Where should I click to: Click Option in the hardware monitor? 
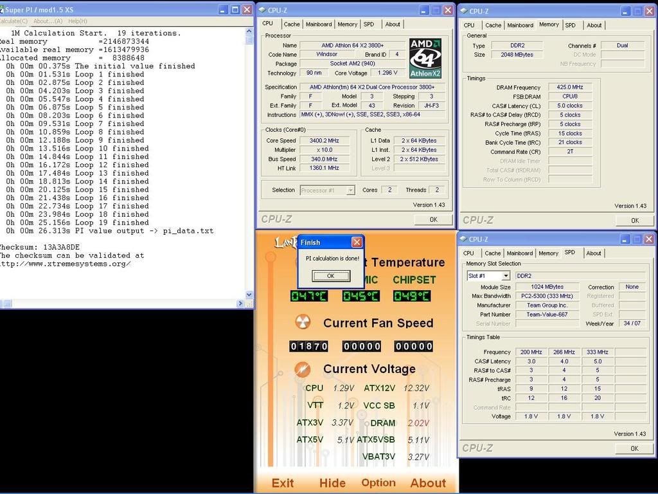click(x=378, y=482)
